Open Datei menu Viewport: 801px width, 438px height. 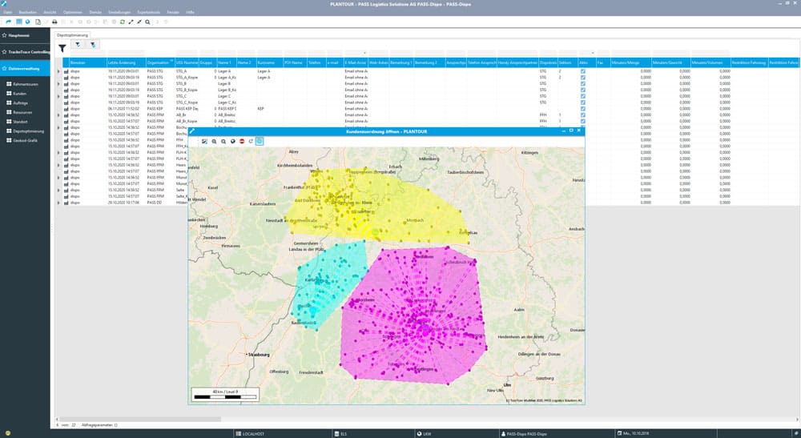[x=7, y=12]
